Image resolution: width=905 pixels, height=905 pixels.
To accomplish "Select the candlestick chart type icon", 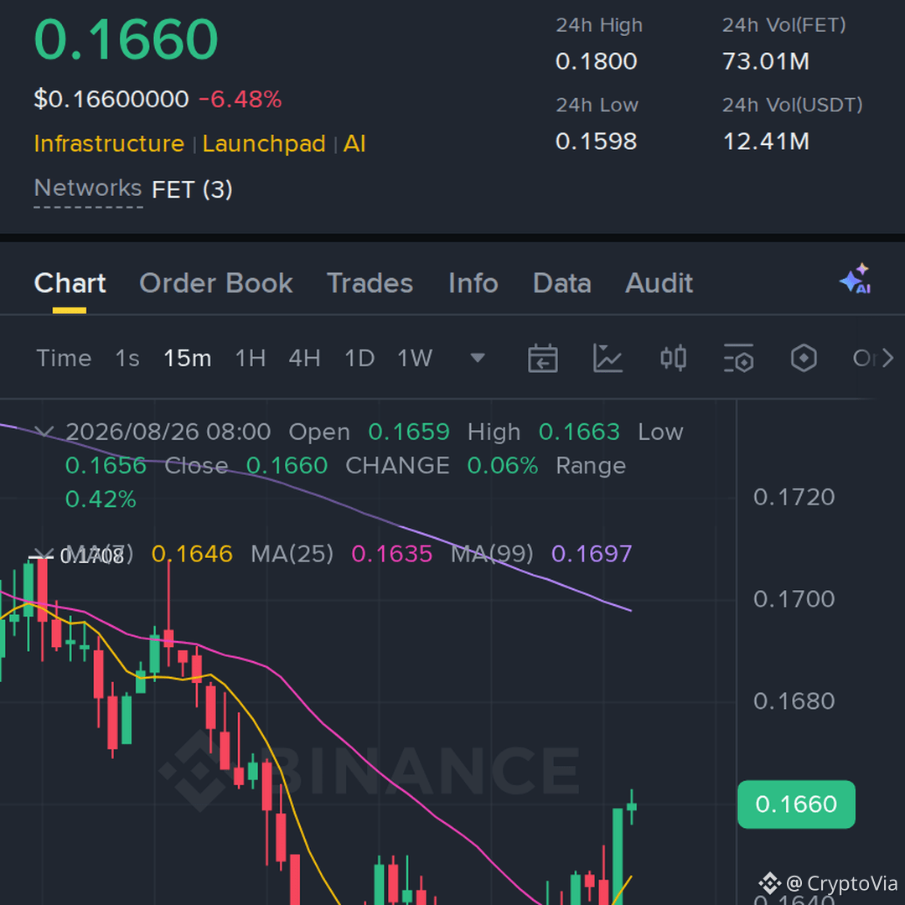I will click(673, 359).
